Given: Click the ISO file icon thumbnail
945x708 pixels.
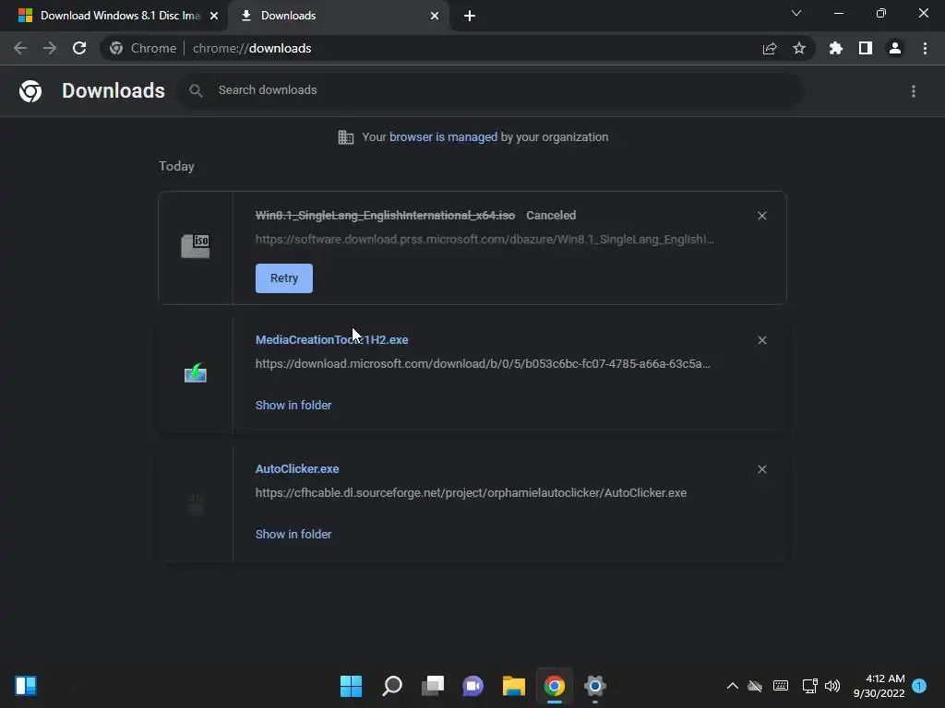Looking at the screenshot, I should pos(196,246).
